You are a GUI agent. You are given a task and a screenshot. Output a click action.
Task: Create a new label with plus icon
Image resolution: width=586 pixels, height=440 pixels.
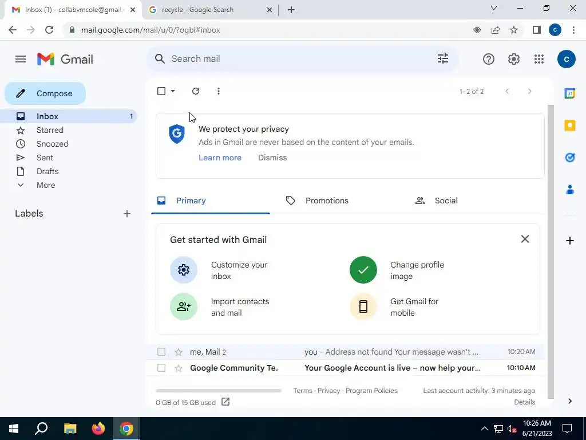[127, 214]
